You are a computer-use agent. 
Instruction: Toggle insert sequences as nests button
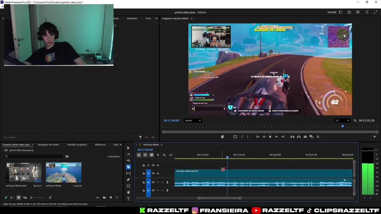(x=139, y=155)
